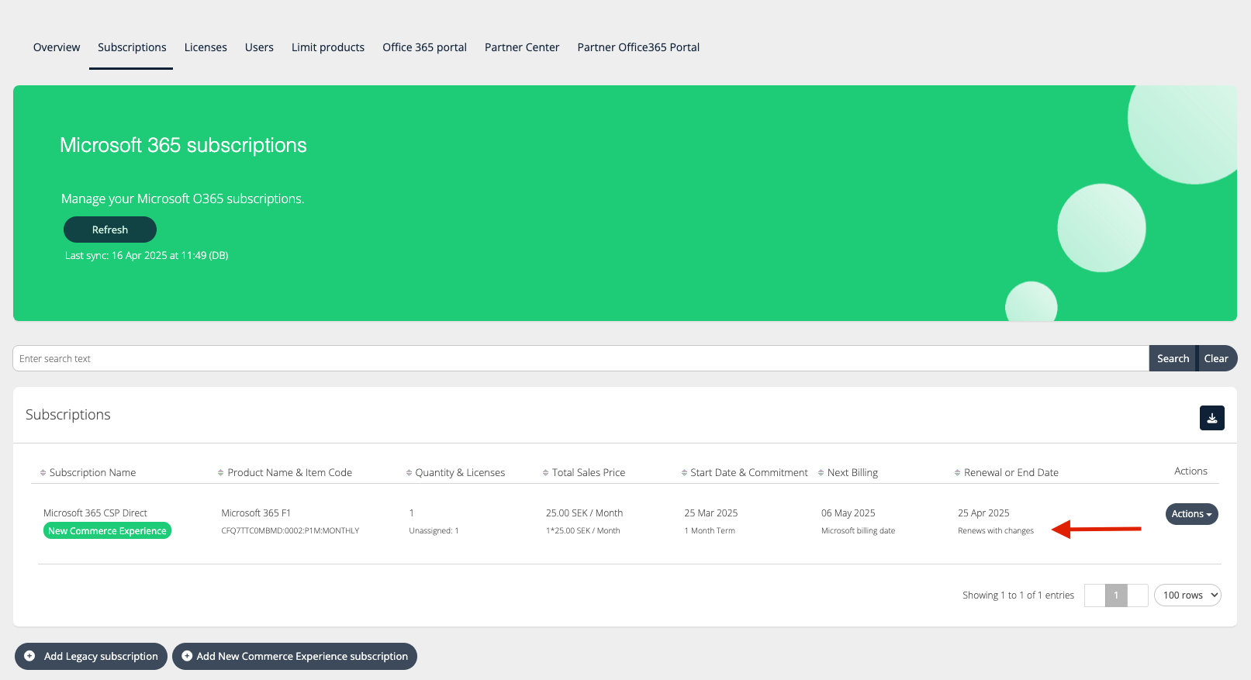Click the Search button

pyautogui.click(x=1173, y=358)
